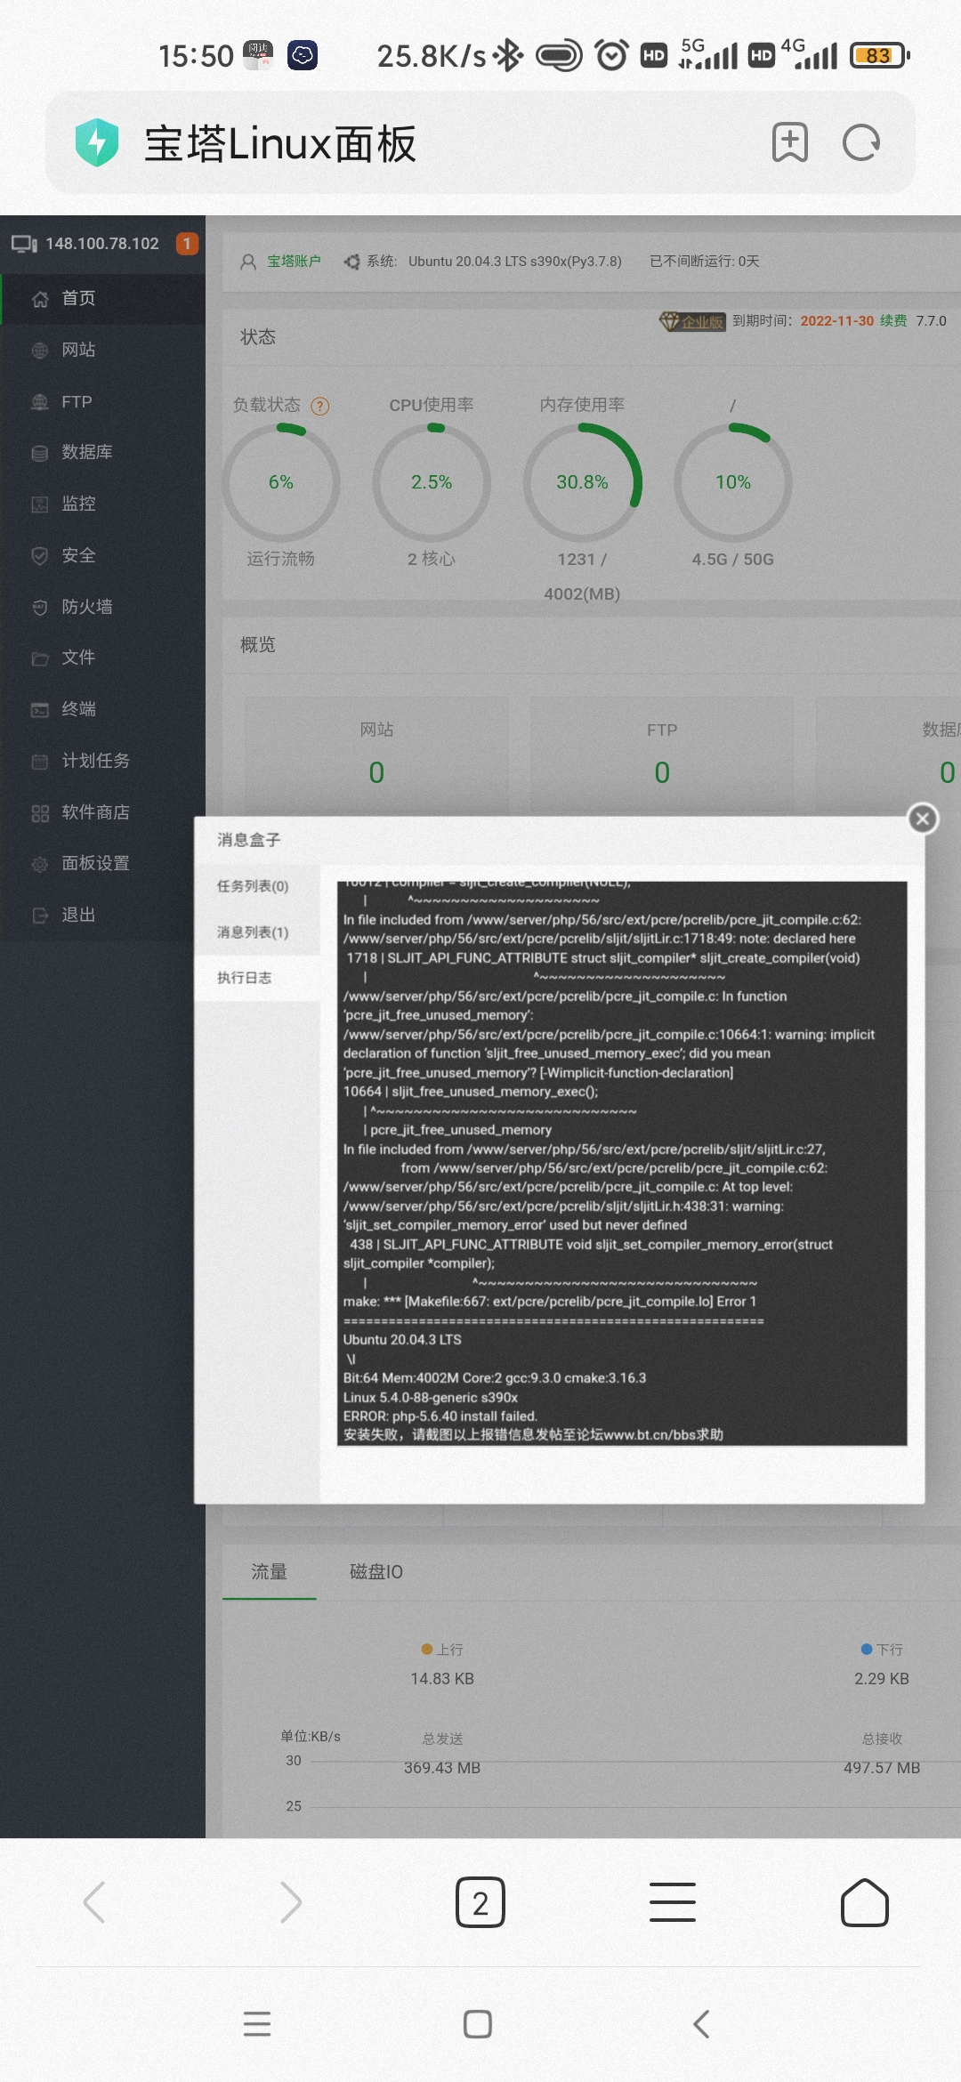Click the folder icon beside 文件
Screen dimensions: 961x2082
(x=40, y=658)
